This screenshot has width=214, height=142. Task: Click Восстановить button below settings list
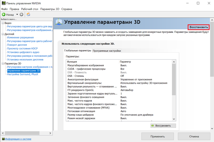pos(163,126)
